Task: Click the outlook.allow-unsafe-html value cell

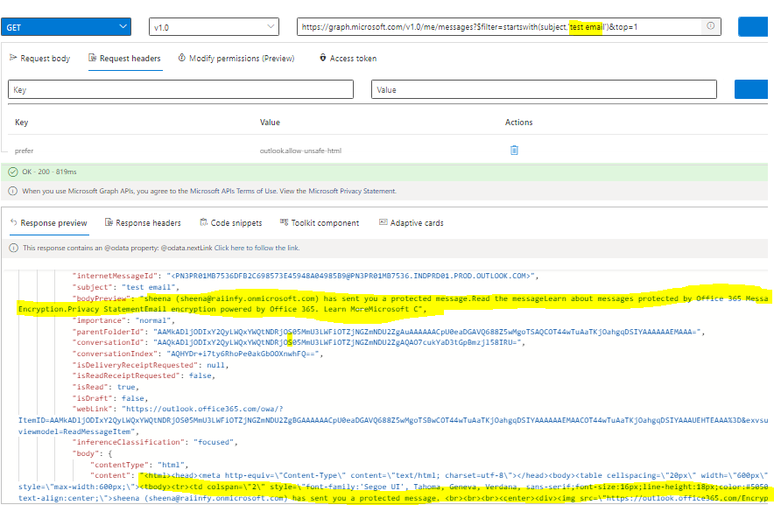Action: tap(300, 151)
